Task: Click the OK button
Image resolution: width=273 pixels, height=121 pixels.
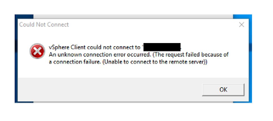Action: [x=223, y=90]
